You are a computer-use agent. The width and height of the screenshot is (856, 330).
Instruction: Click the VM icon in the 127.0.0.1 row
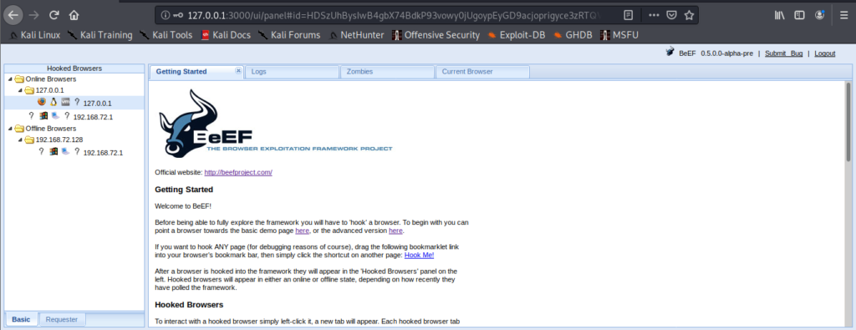(65, 102)
